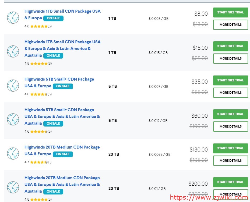The width and height of the screenshot is (250, 202).
Task: Click ON SALE badge on 1TB USA & Europe package
Action: tap(53, 18)
